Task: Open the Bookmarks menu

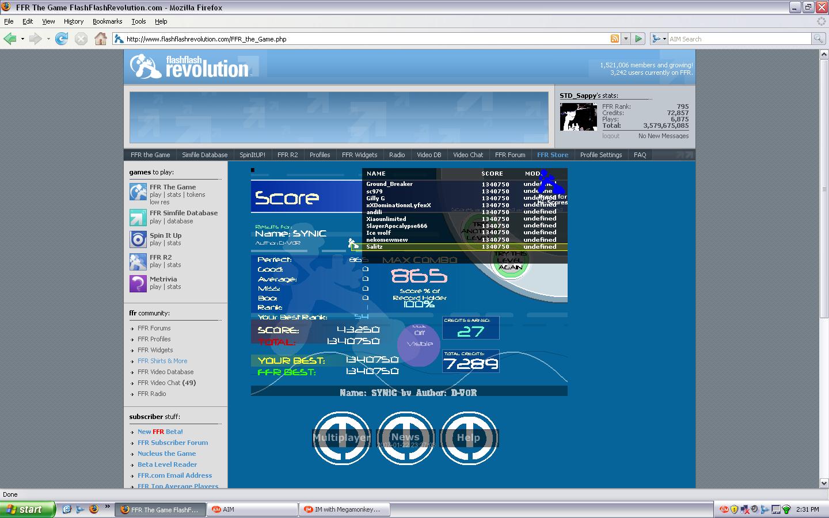Action: (107, 21)
